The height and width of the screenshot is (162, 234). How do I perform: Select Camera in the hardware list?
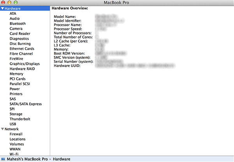coord(16,28)
